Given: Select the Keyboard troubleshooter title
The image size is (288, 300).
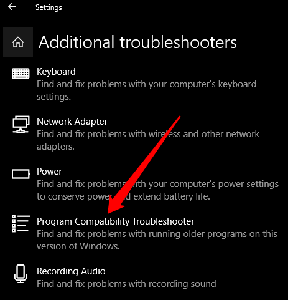Looking at the screenshot, I should [56, 72].
